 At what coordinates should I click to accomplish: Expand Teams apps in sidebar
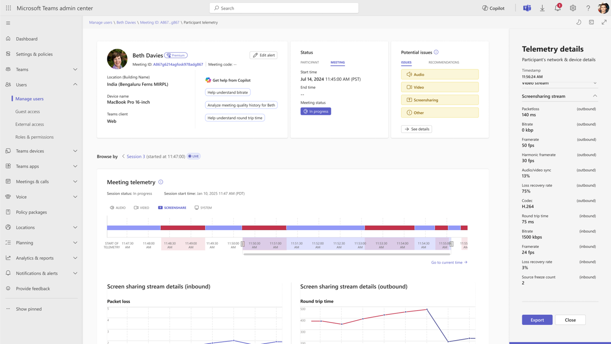[75, 166]
